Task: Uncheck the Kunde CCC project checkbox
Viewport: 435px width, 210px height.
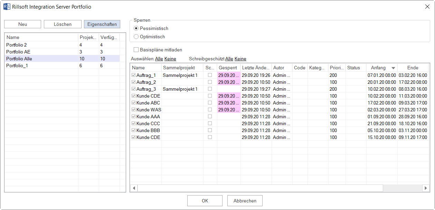Action: [x=134, y=123]
